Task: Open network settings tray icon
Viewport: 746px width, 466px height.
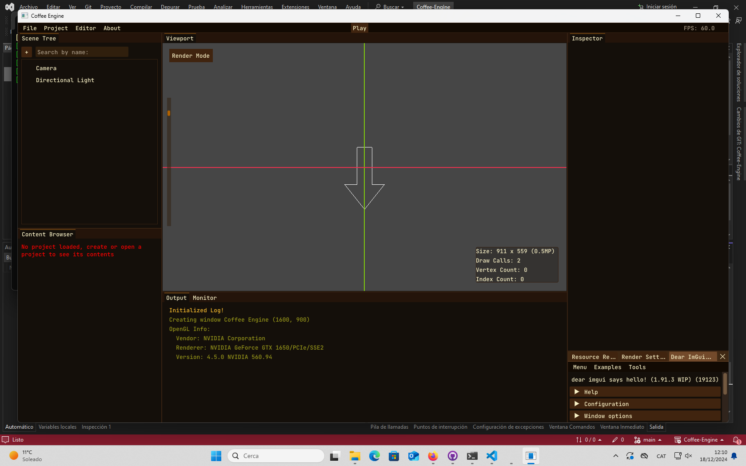Action: (678, 456)
